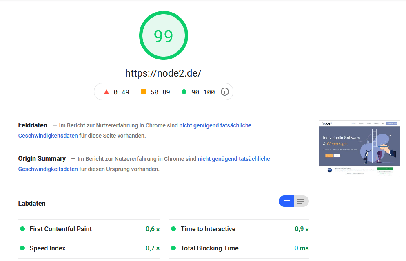Viewport: 406px width, 261px height.
Task: Click the Felddaten heading
Action: pos(33,125)
